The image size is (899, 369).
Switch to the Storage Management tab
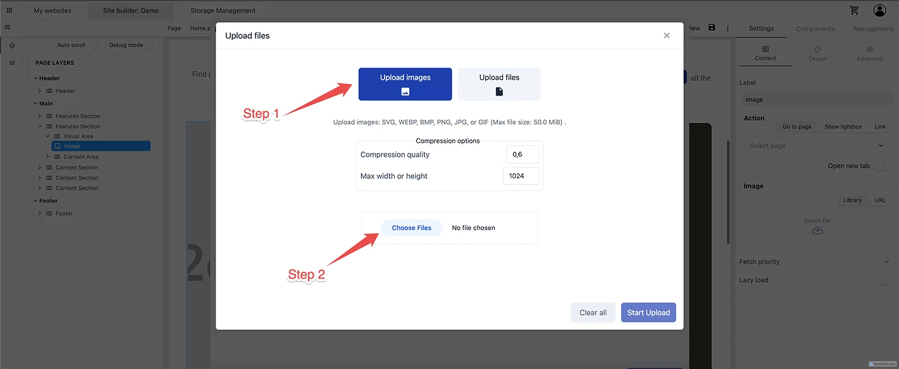point(223,11)
